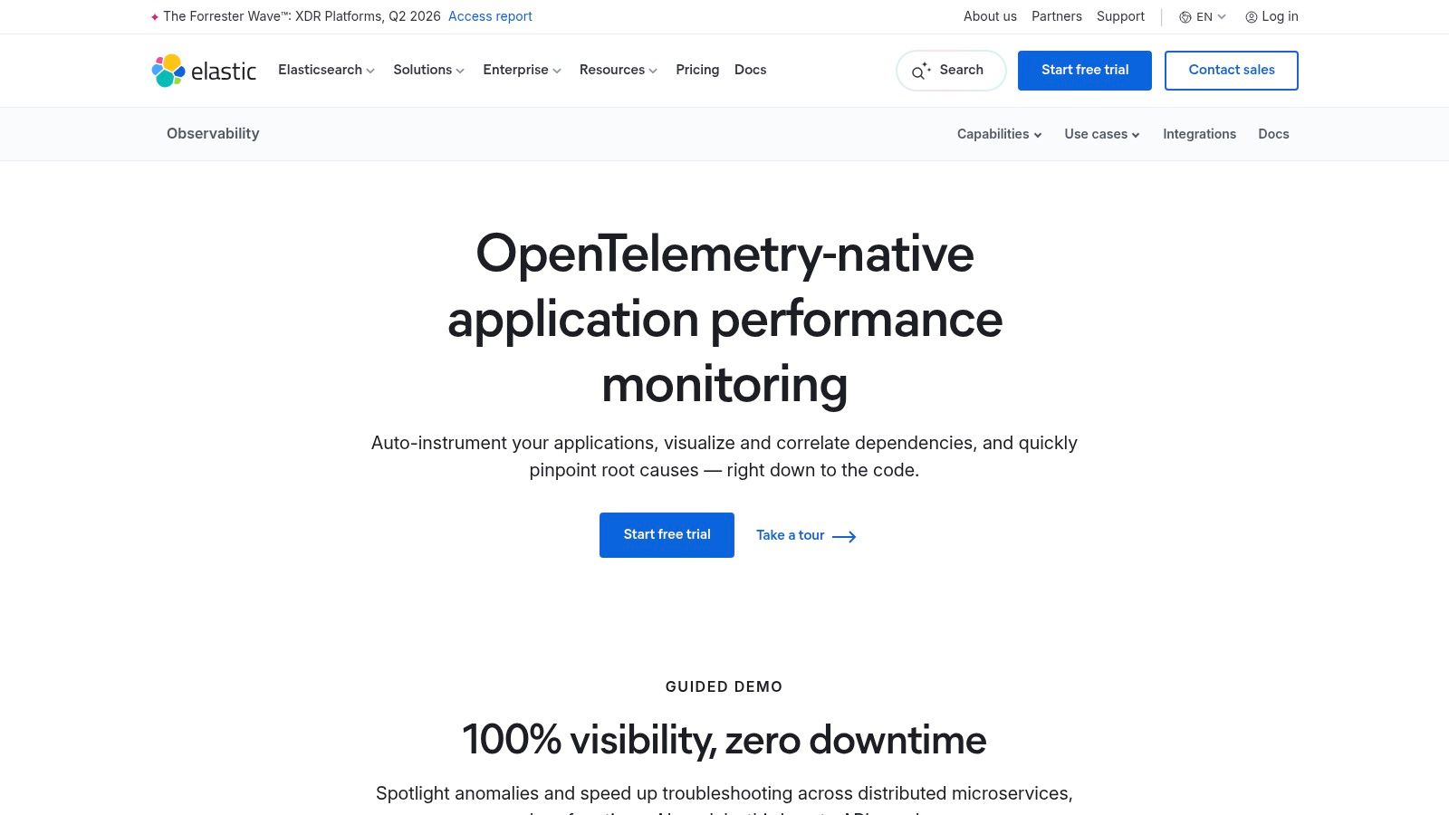The width and height of the screenshot is (1449, 815).
Task: Click the pink star icon in the Forrester banner
Action: pos(155,17)
